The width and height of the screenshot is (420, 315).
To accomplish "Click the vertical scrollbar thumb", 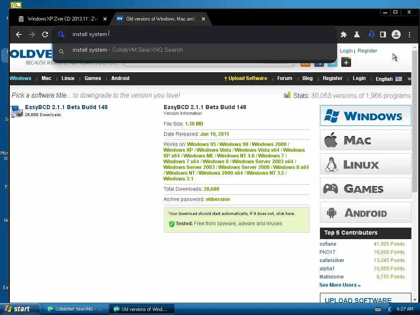I will (x=415, y=121).
